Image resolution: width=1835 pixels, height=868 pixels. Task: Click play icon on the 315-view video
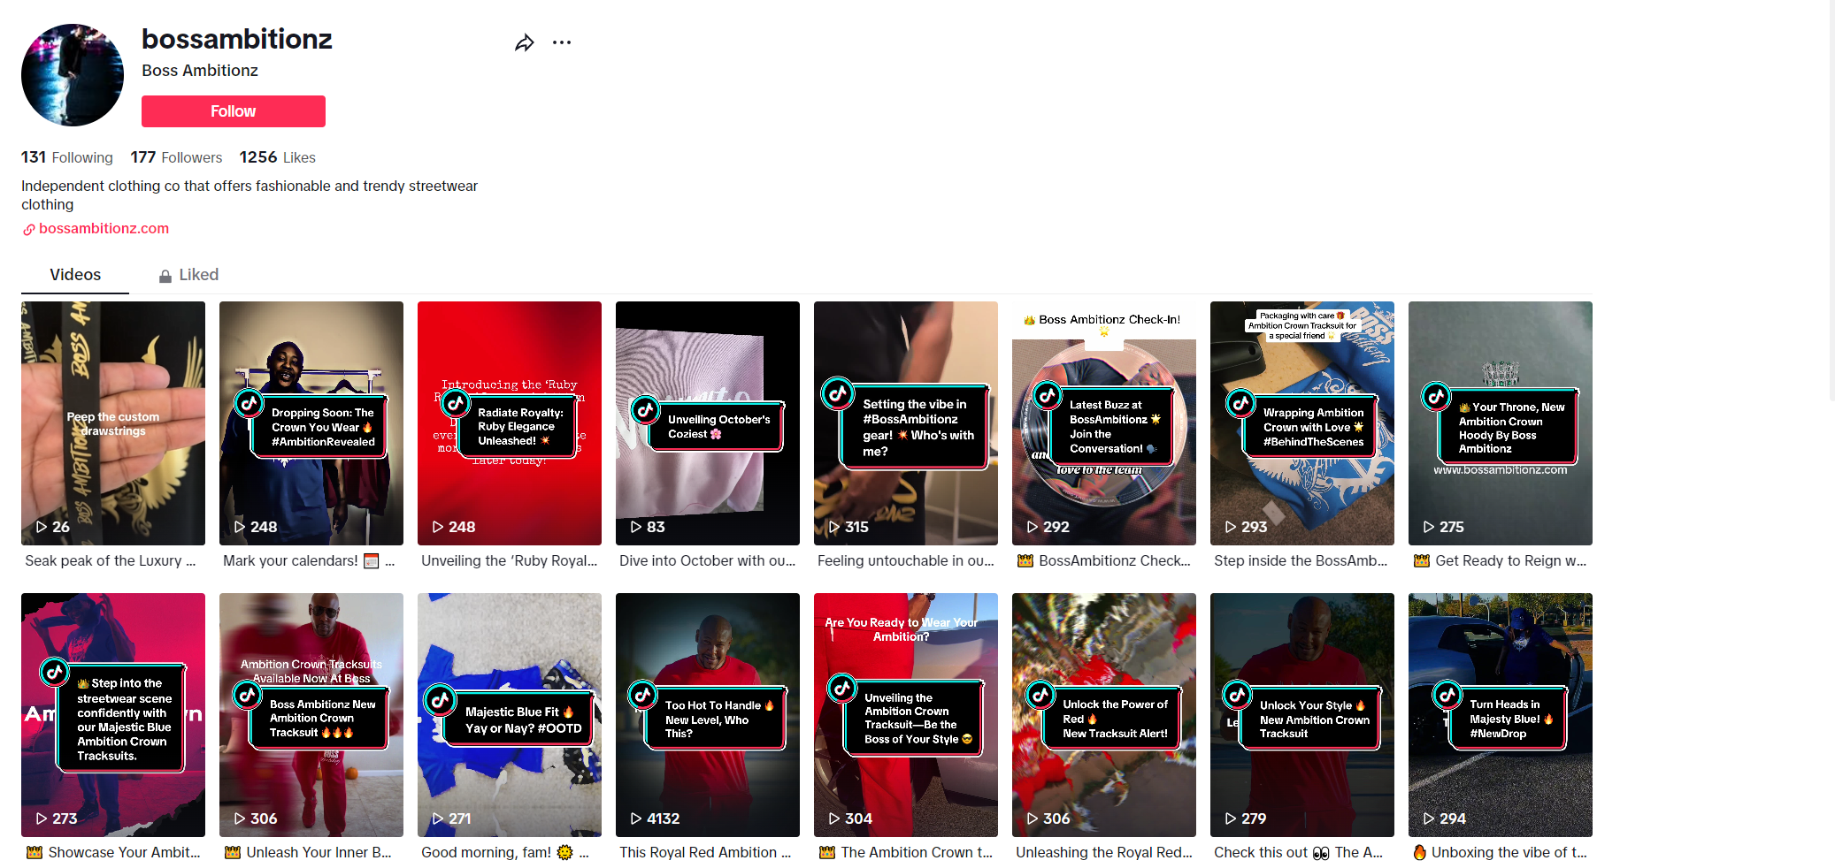tap(833, 527)
